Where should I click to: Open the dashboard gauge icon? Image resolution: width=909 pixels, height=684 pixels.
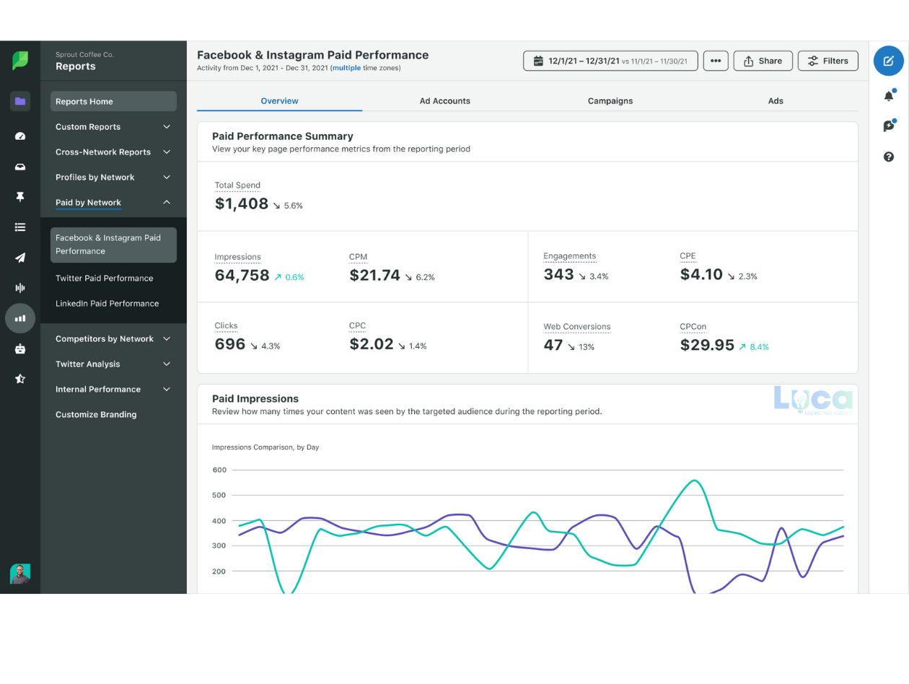pos(20,136)
